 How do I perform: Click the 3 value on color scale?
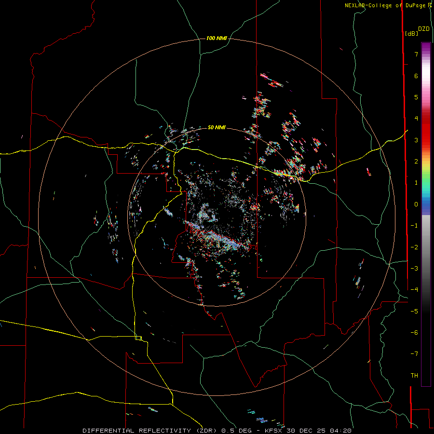click(x=416, y=140)
